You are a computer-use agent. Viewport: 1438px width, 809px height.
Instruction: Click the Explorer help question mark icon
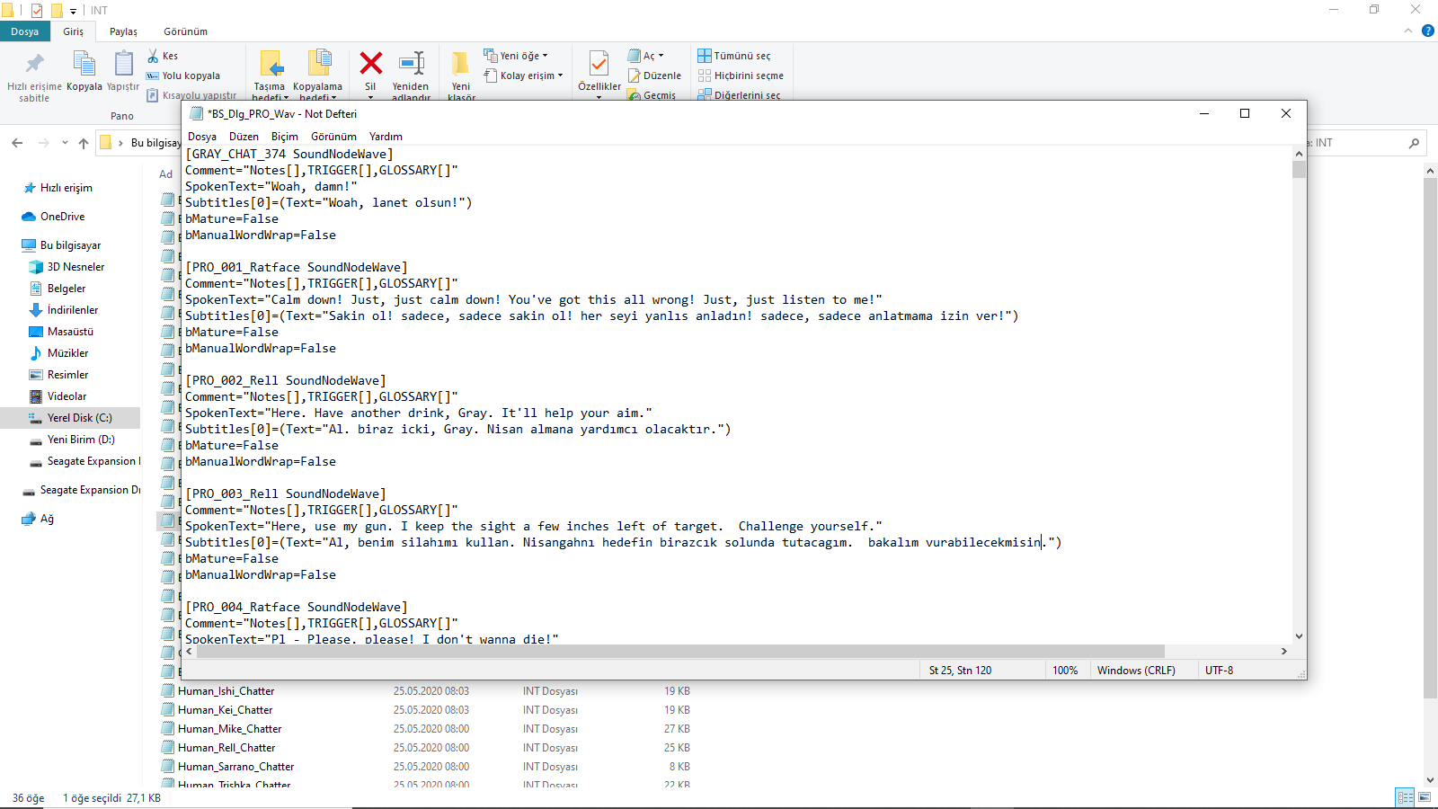(1427, 31)
